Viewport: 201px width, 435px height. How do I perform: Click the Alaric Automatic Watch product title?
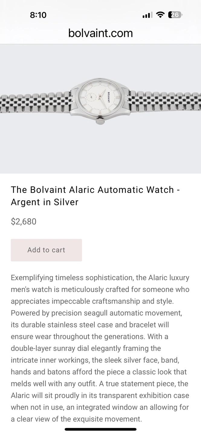point(96,196)
